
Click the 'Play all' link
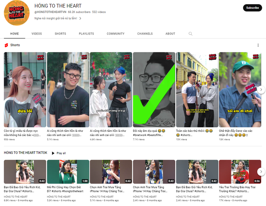[61, 153]
